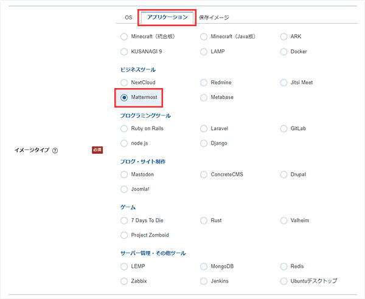The width and height of the screenshot is (365, 299).
Task: Select the LEMP radio button
Action: [124, 266]
